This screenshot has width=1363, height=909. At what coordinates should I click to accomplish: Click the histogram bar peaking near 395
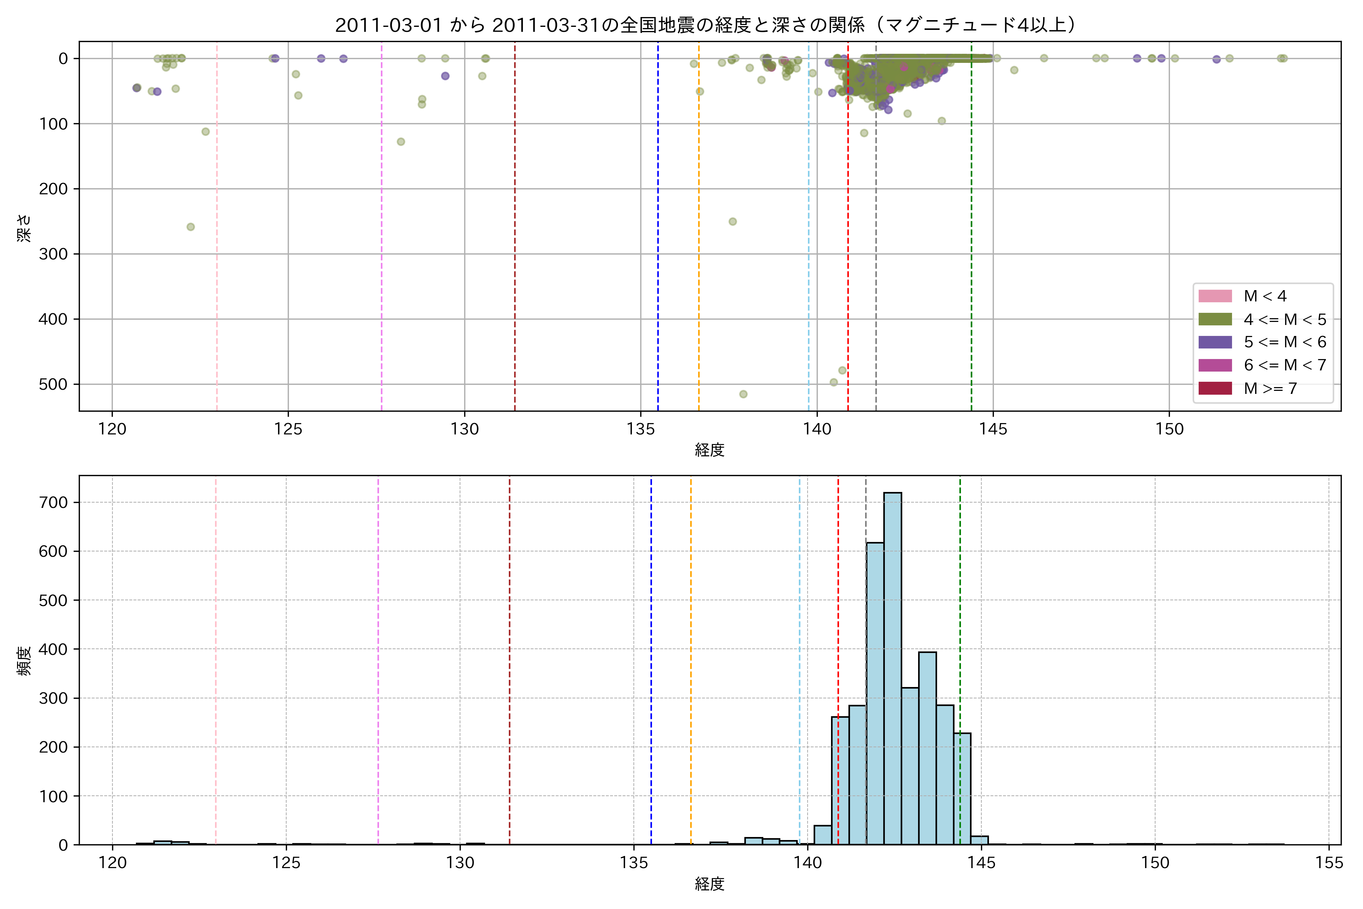(927, 748)
